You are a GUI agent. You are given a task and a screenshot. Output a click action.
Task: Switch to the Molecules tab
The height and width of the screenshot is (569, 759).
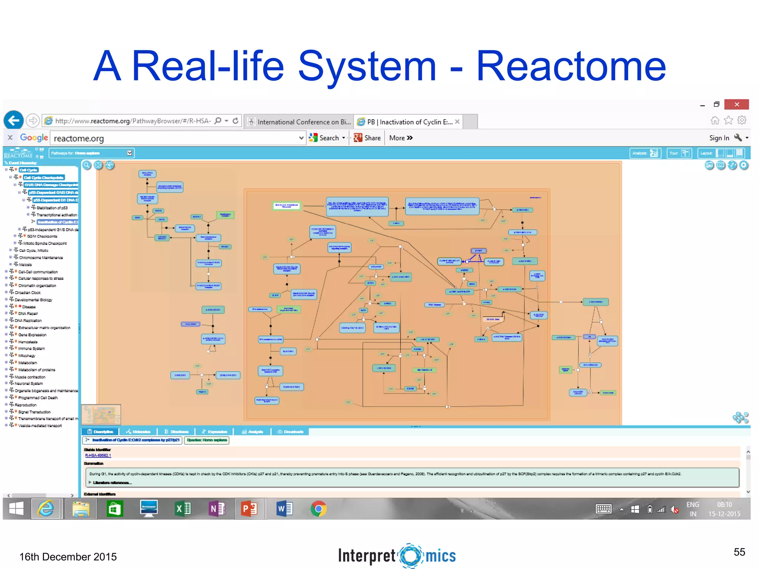click(138, 432)
